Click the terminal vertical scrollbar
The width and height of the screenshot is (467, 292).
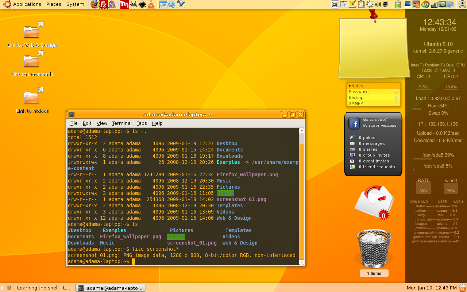(x=301, y=139)
